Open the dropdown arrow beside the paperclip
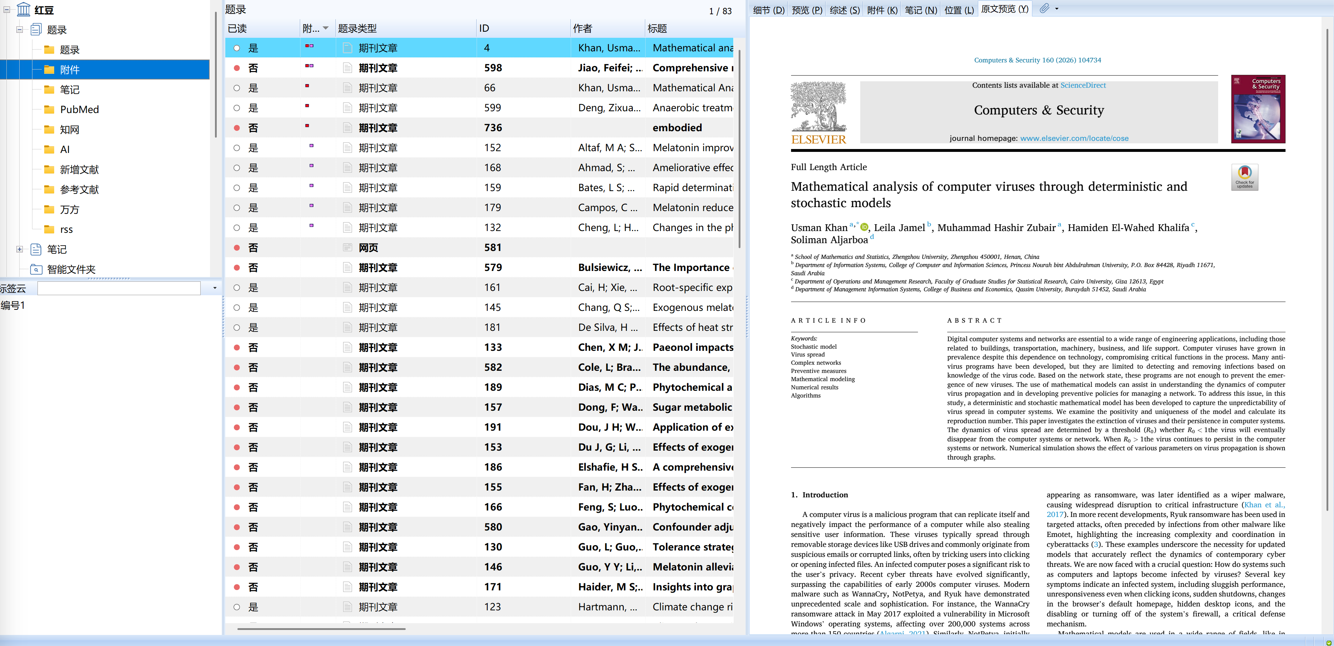The width and height of the screenshot is (1334, 646). (1057, 8)
